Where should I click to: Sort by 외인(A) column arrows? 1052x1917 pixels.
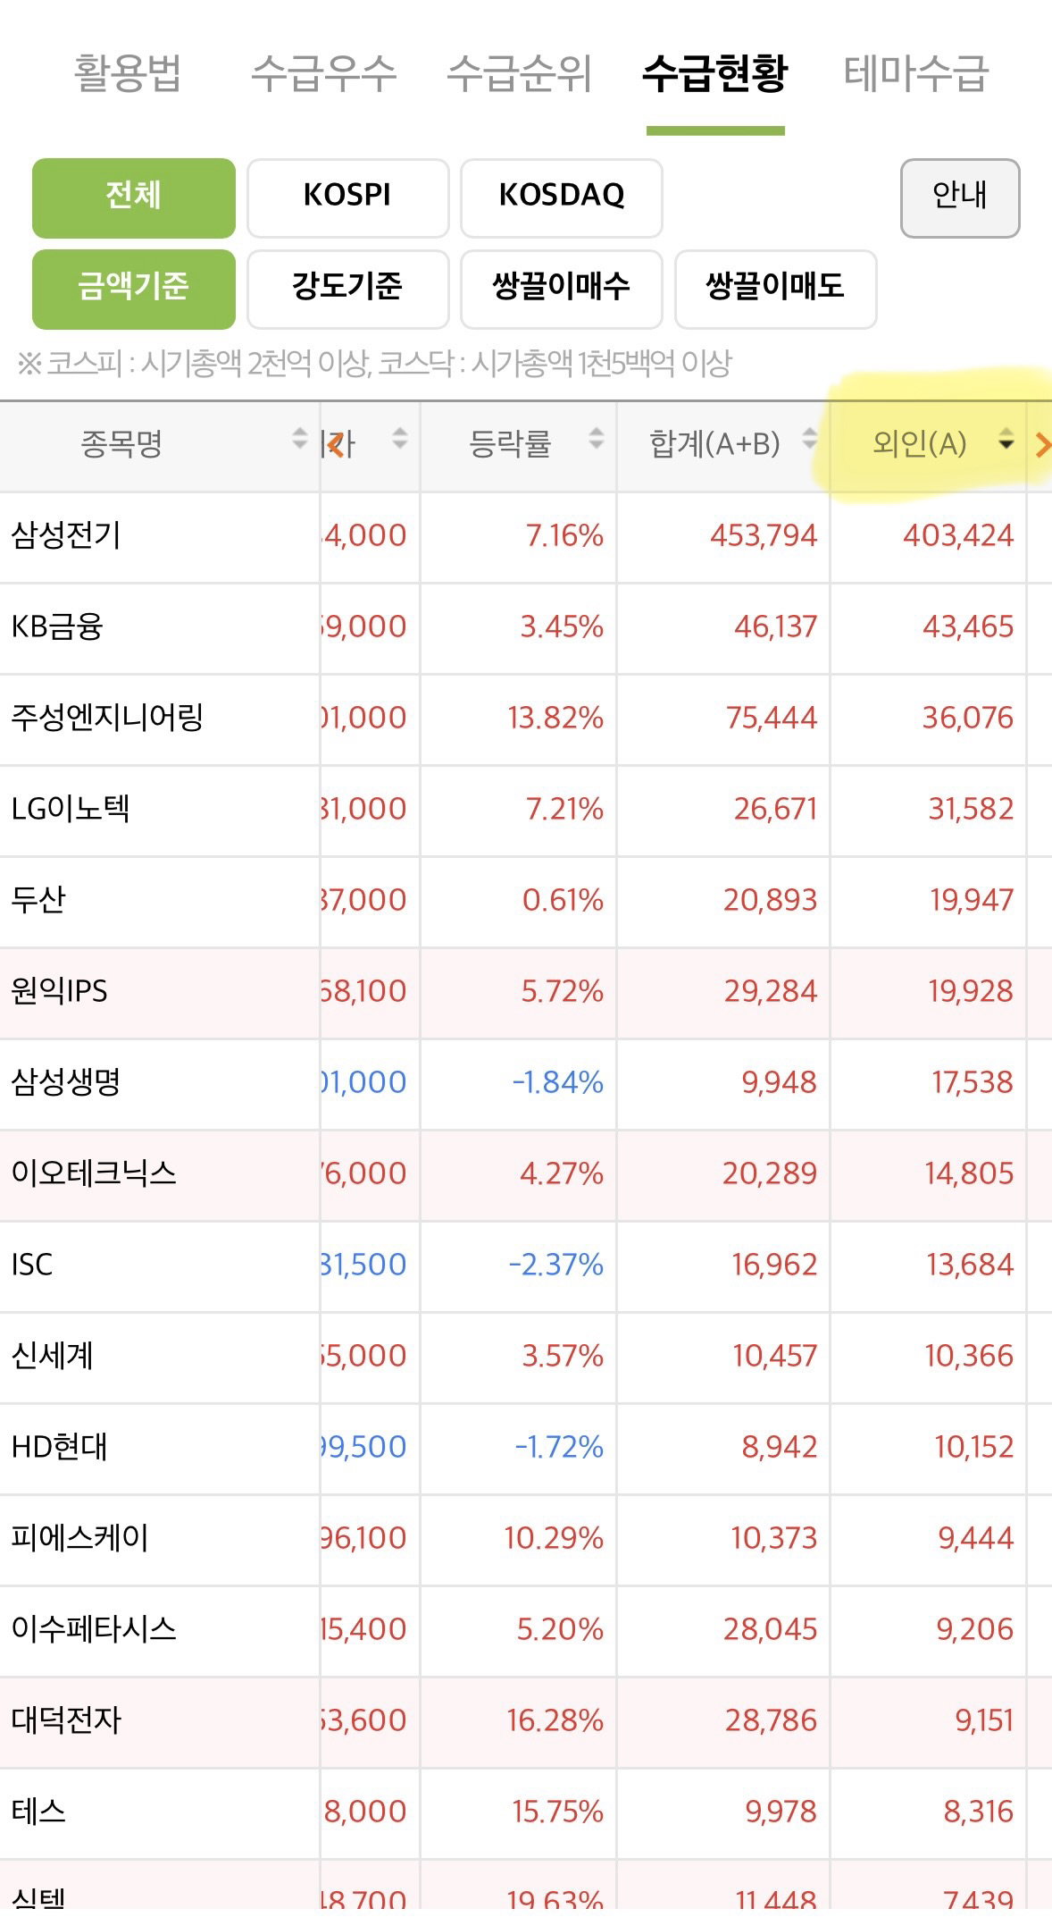coord(1006,439)
